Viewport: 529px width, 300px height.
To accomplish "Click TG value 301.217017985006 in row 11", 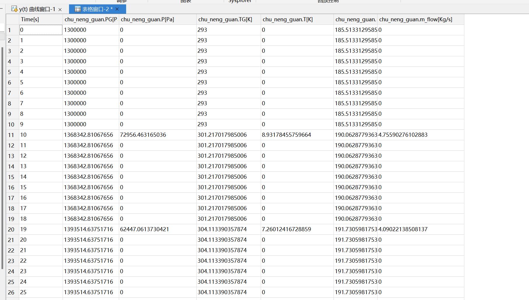I will (x=229, y=135).
